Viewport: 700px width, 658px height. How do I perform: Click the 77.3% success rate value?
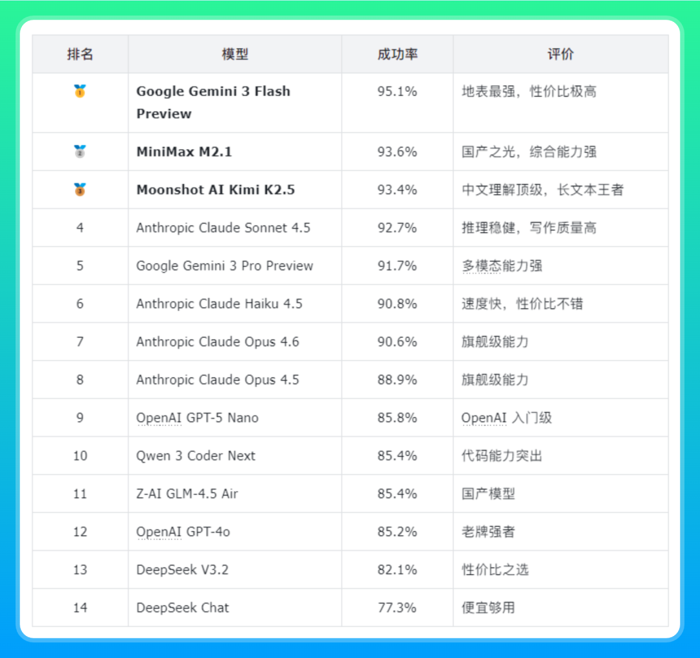click(397, 607)
